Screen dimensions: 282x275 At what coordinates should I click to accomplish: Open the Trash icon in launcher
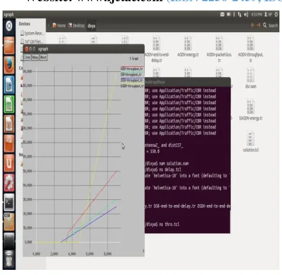pyautogui.click(x=9, y=259)
